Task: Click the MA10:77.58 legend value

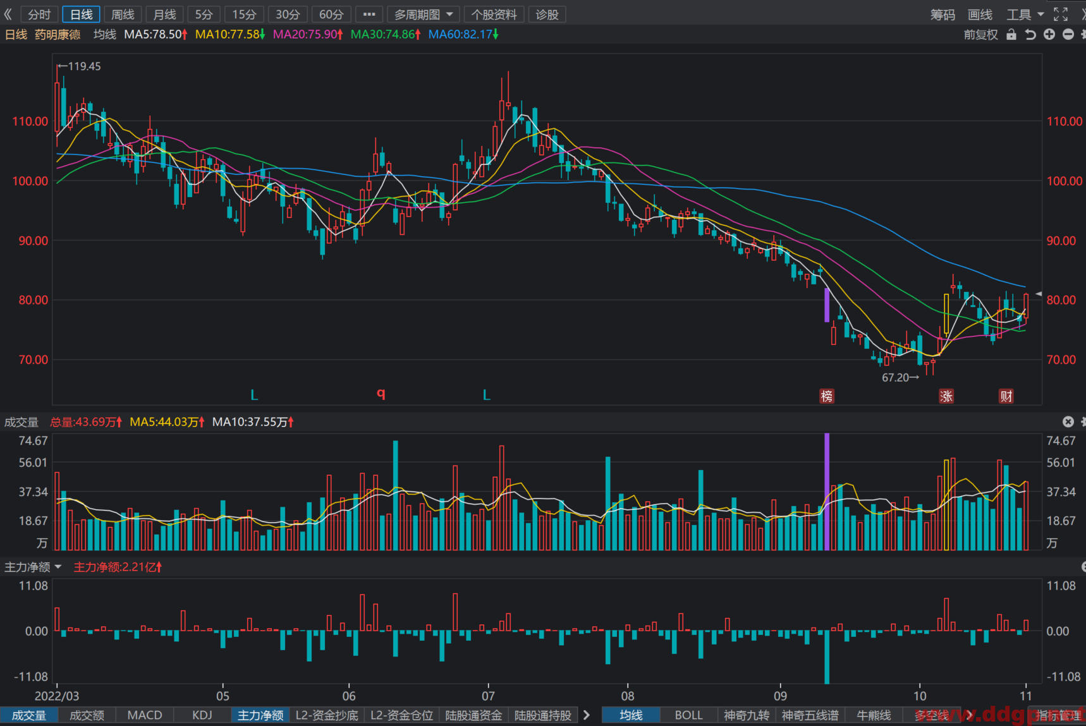Action: click(x=230, y=34)
